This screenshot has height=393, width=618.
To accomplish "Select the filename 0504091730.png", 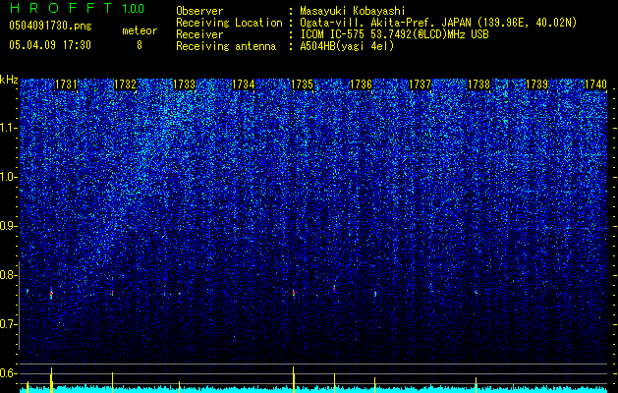I will [50, 26].
